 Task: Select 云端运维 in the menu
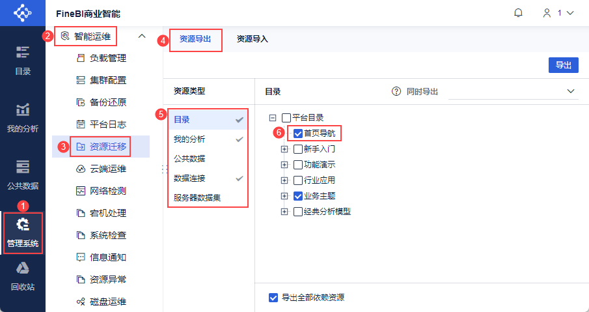pos(107,169)
